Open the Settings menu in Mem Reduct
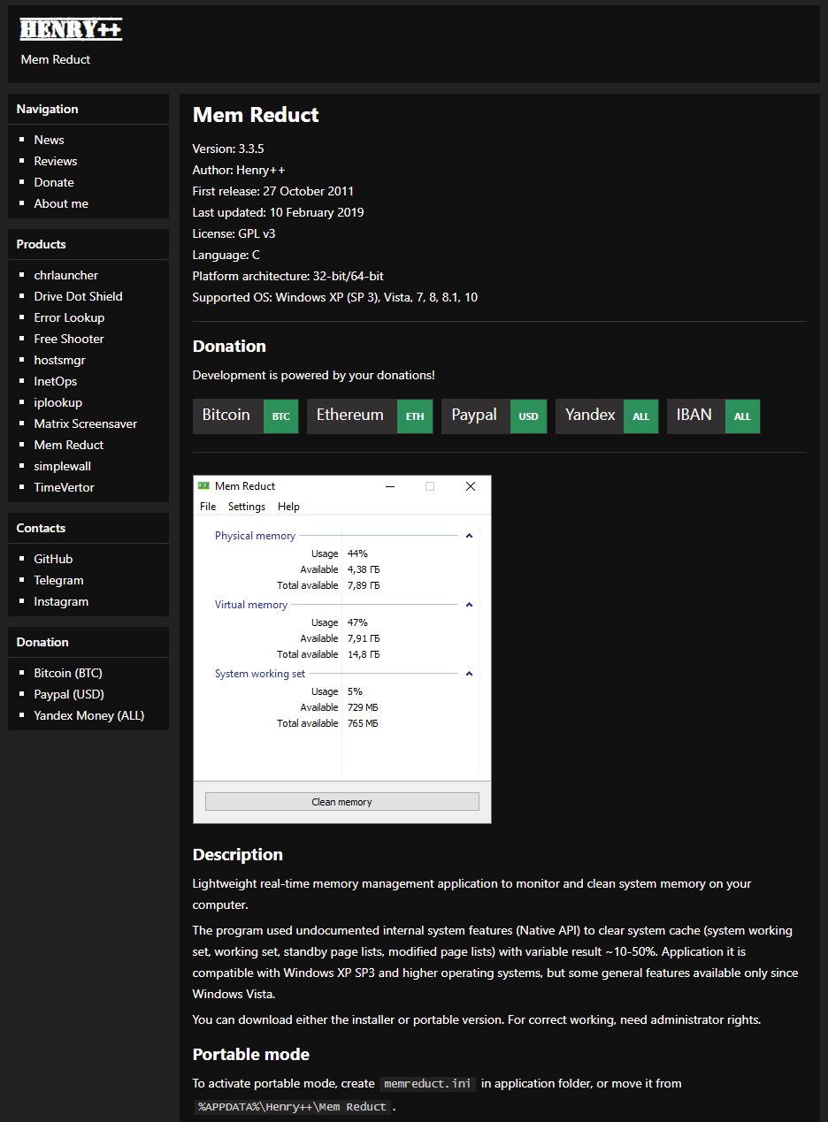This screenshot has width=828, height=1122. click(x=247, y=507)
